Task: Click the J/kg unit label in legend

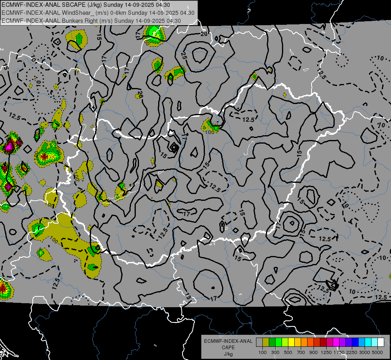Action: (228, 354)
